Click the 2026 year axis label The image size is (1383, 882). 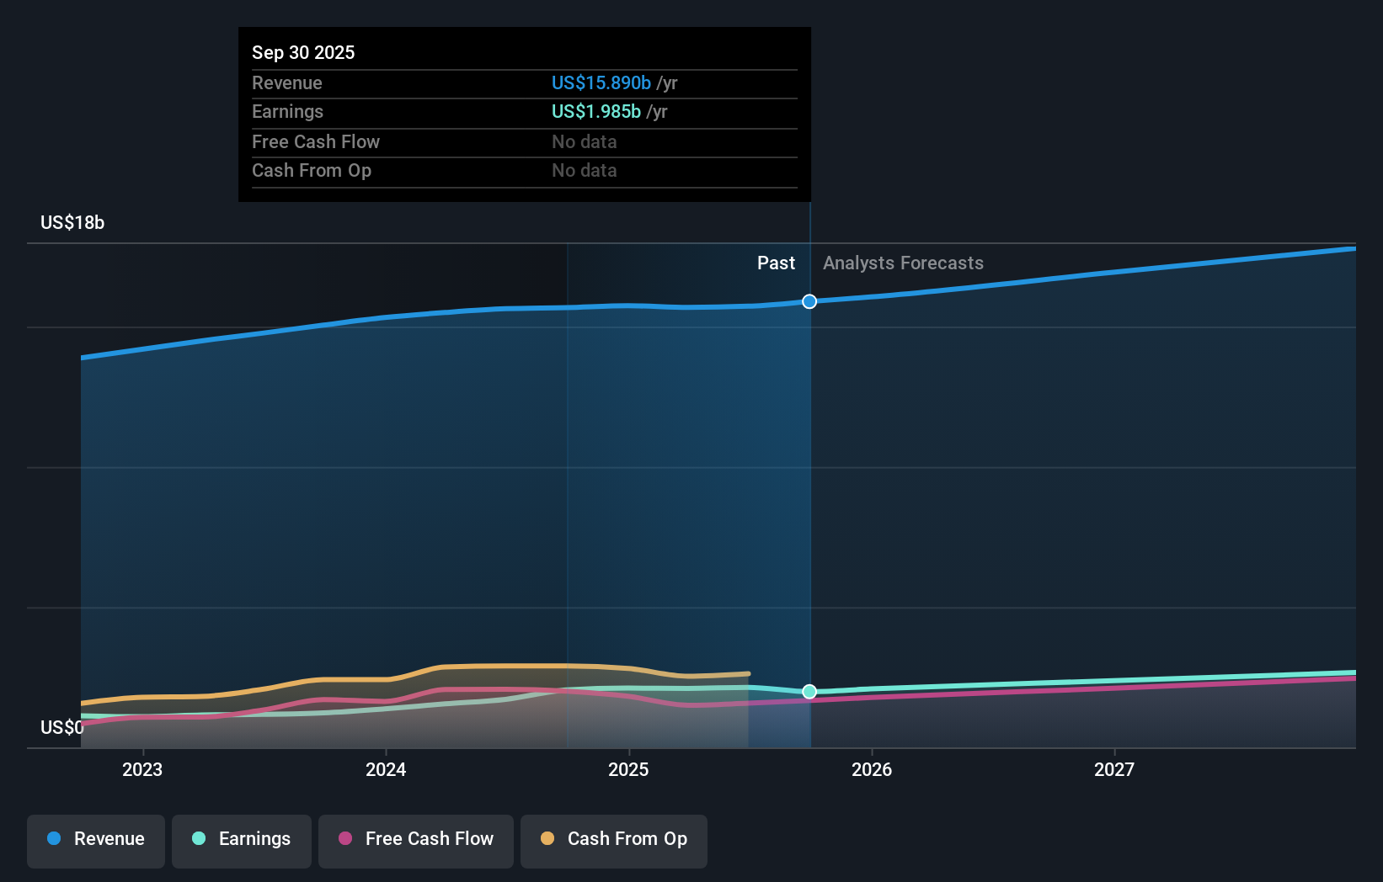coord(873,768)
